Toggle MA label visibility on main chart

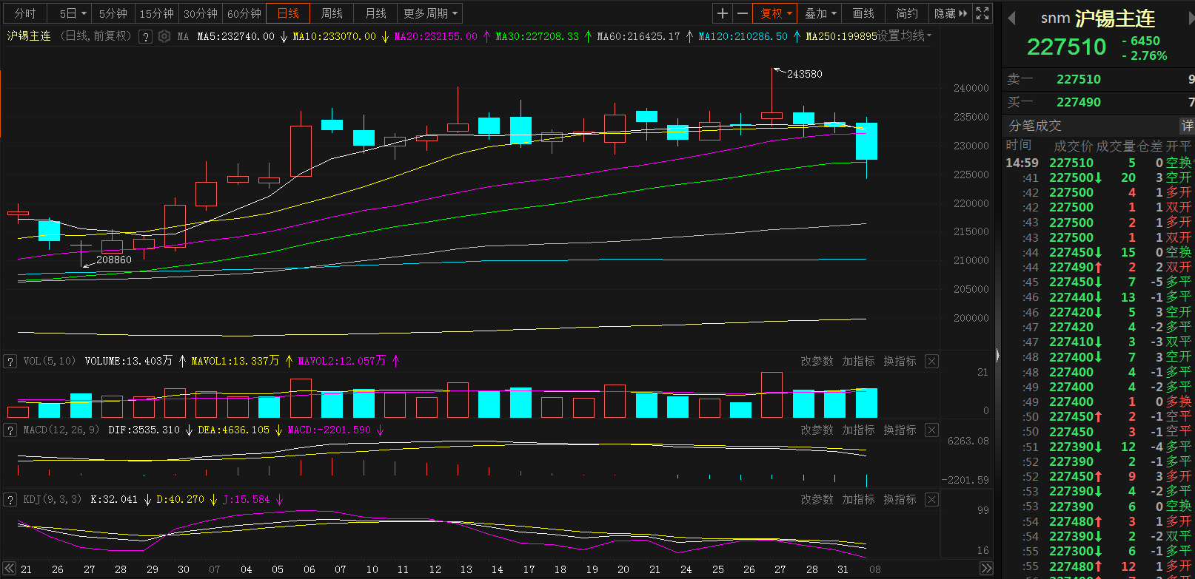click(183, 36)
